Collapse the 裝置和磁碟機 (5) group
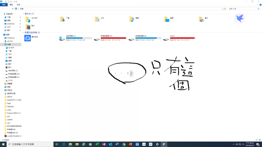The height and width of the screenshot is (147, 262). coord(23,33)
